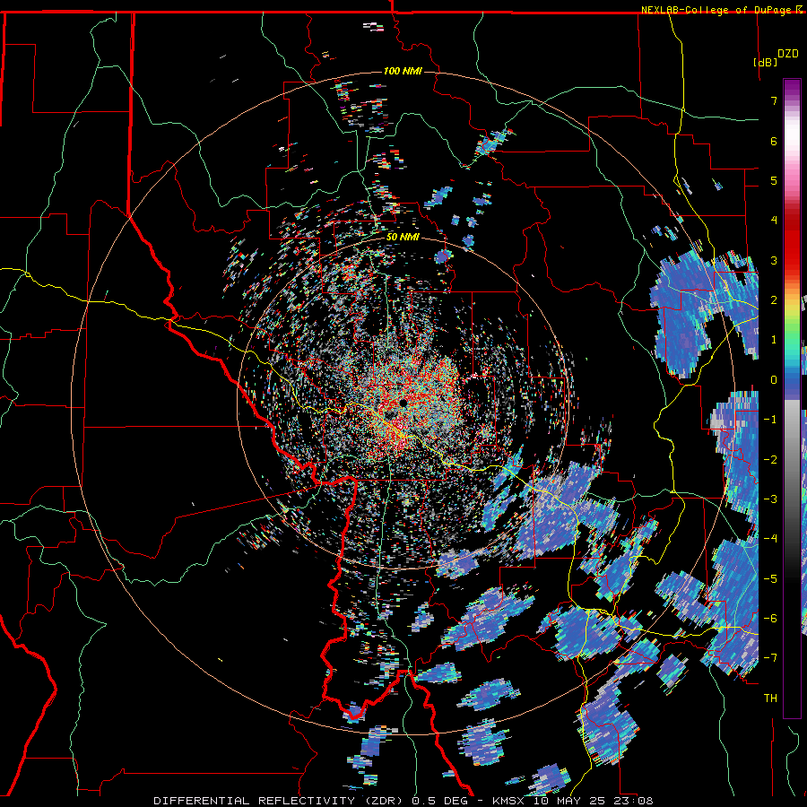
Task: Click legend value 3
Action: coord(774,260)
